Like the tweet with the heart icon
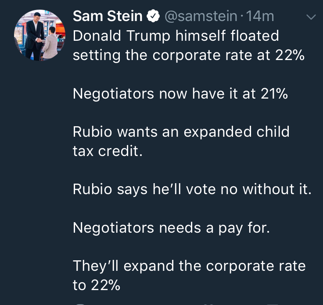 coord(208,303)
